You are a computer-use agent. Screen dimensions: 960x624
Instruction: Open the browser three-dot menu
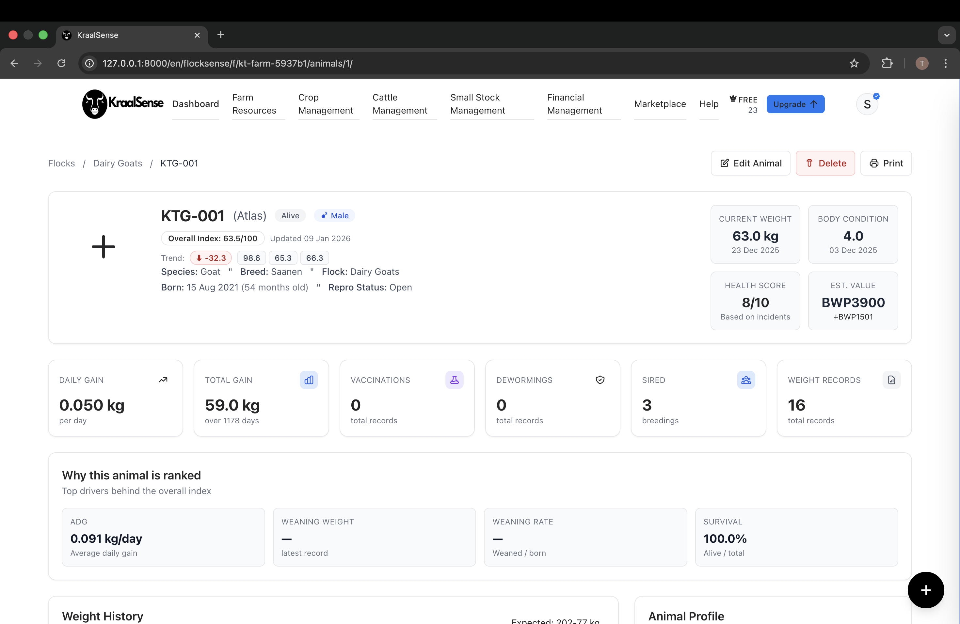click(x=946, y=63)
